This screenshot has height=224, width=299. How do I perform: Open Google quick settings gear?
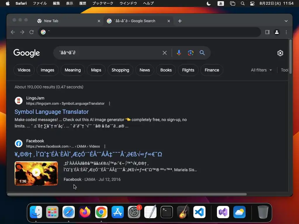point(280,53)
